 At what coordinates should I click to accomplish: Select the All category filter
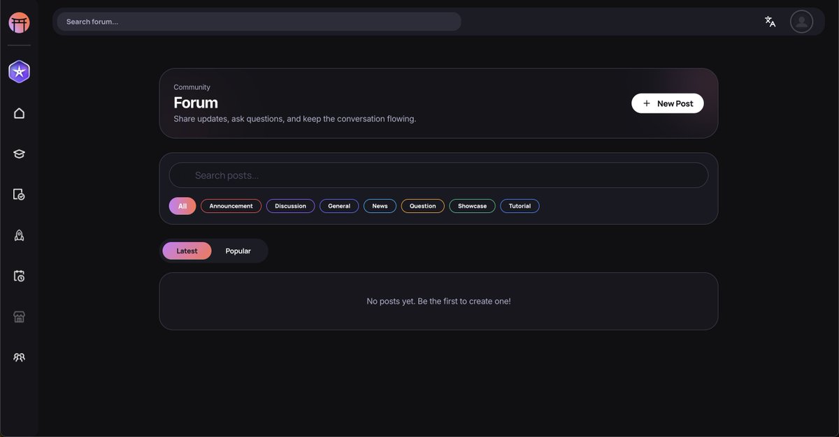182,206
